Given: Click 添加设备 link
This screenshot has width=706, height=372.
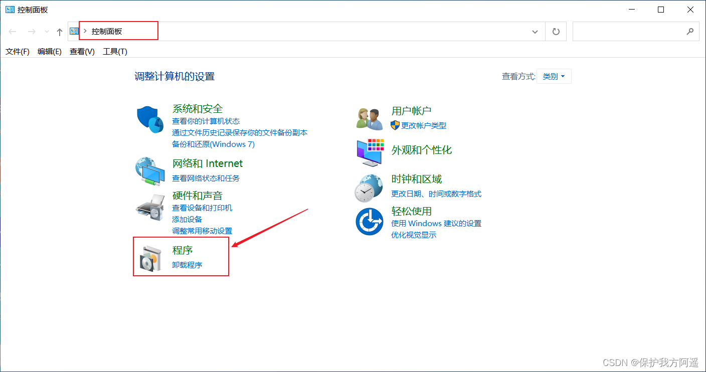Looking at the screenshot, I should [x=187, y=219].
